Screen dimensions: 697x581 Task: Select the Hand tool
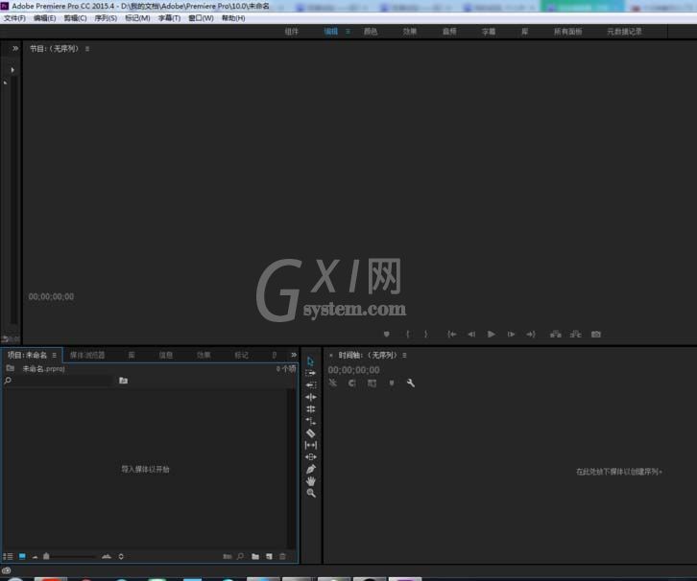(311, 481)
